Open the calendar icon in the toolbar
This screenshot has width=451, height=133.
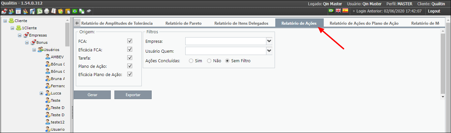point(18,11)
